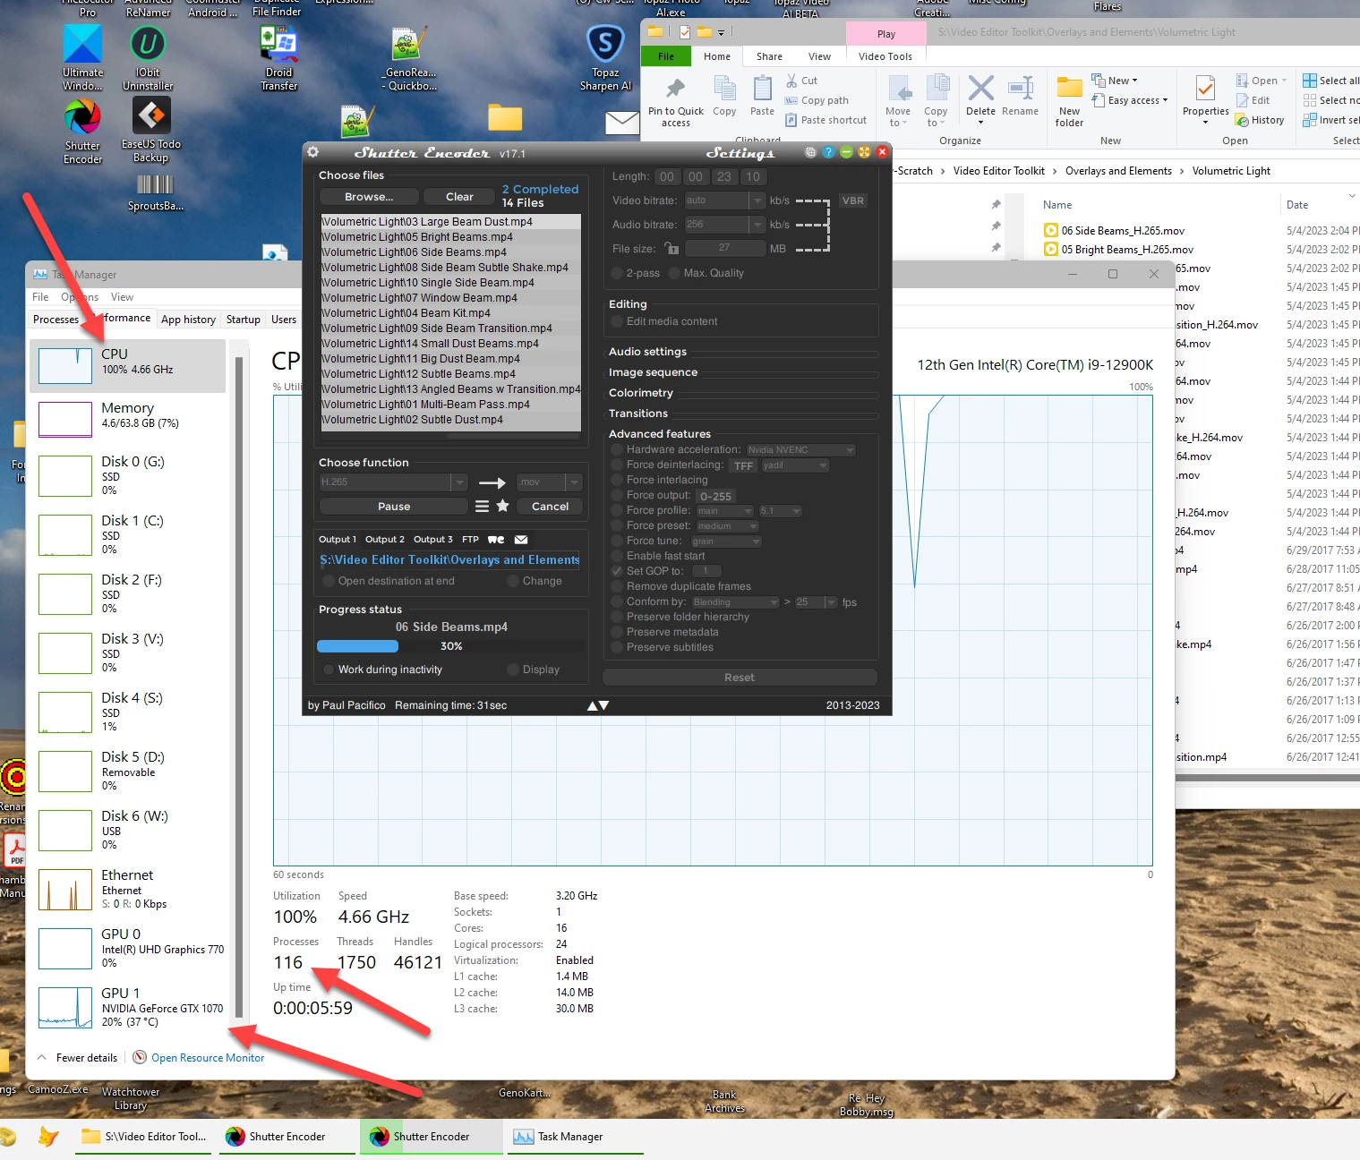1360x1160 pixels.
Task: Open the Explorer Video Tools tab
Action: (885, 56)
